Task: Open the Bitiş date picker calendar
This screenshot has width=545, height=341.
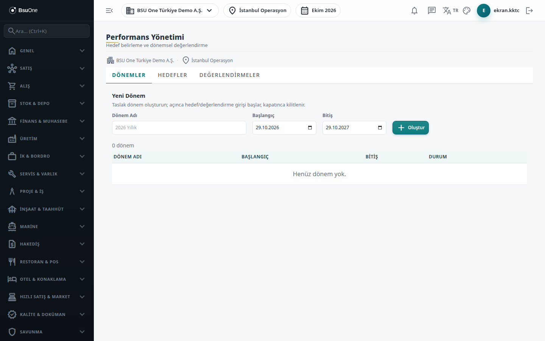Action: [380, 128]
